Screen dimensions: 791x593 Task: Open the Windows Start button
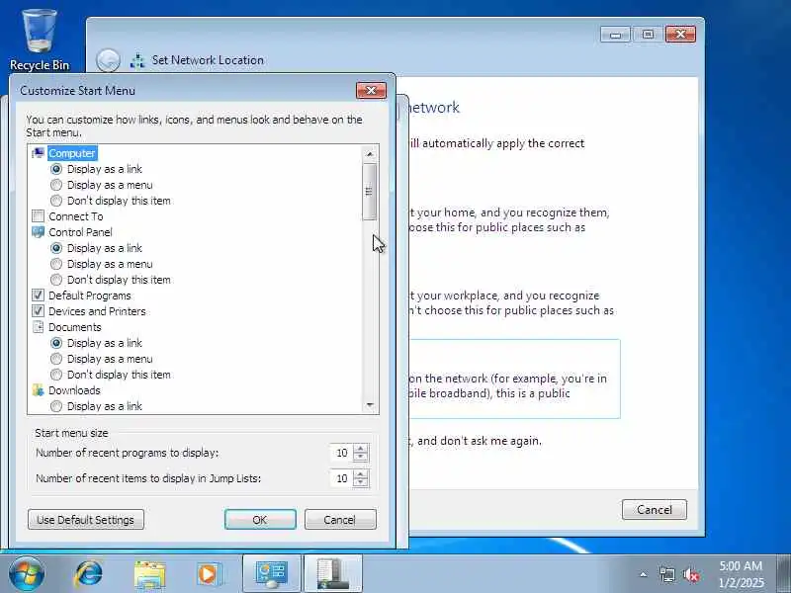pyautogui.click(x=27, y=574)
